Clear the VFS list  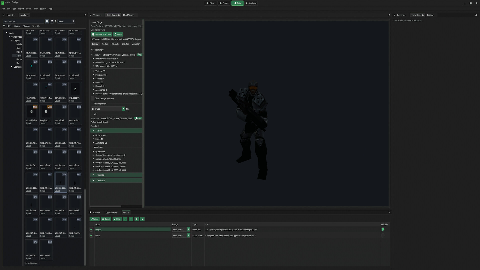pyautogui.click(x=117, y=219)
